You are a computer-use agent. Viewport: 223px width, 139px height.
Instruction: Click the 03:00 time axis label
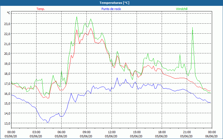point(37,132)
